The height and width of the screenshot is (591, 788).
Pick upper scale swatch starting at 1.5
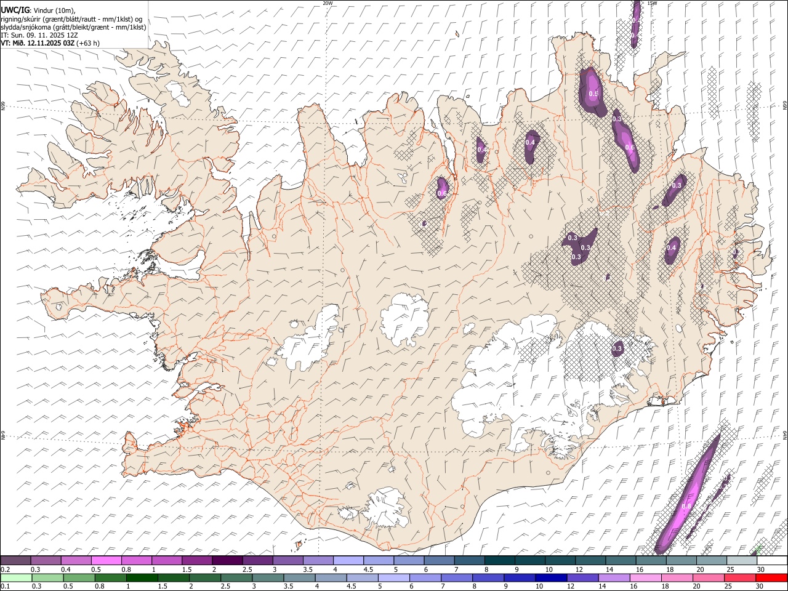[x=197, y=561]
